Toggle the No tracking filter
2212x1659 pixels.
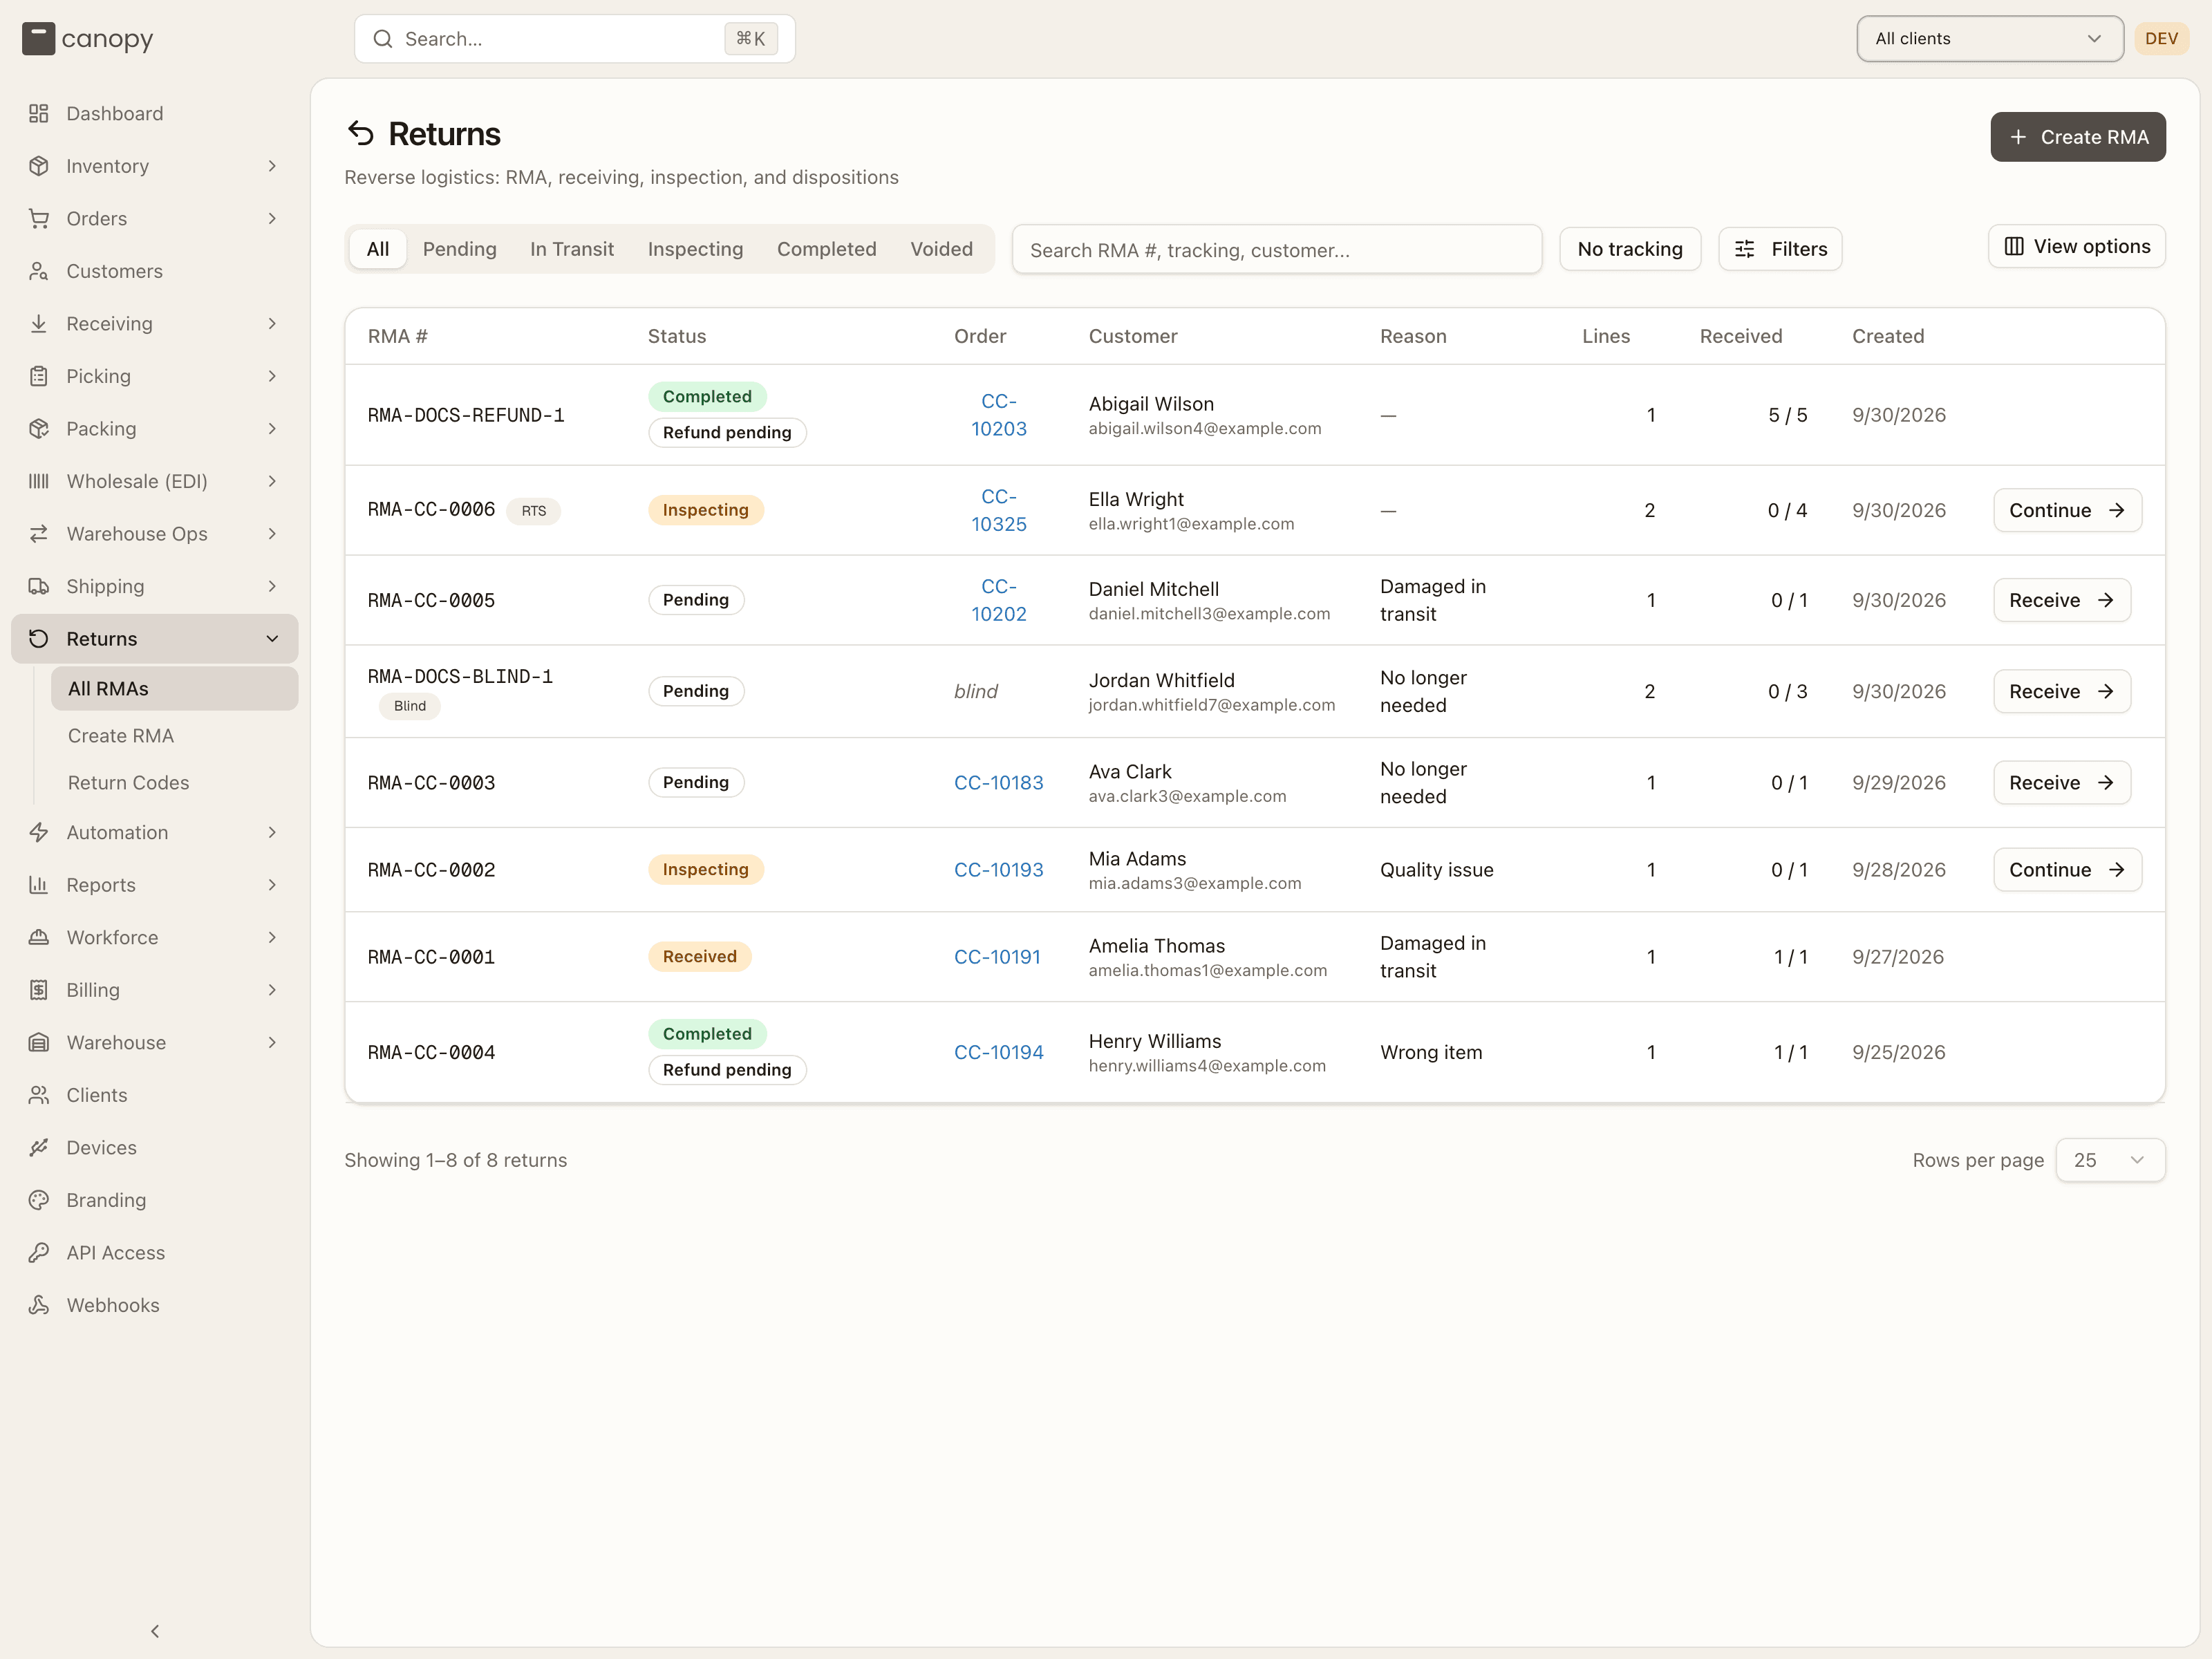[1630, 249]
